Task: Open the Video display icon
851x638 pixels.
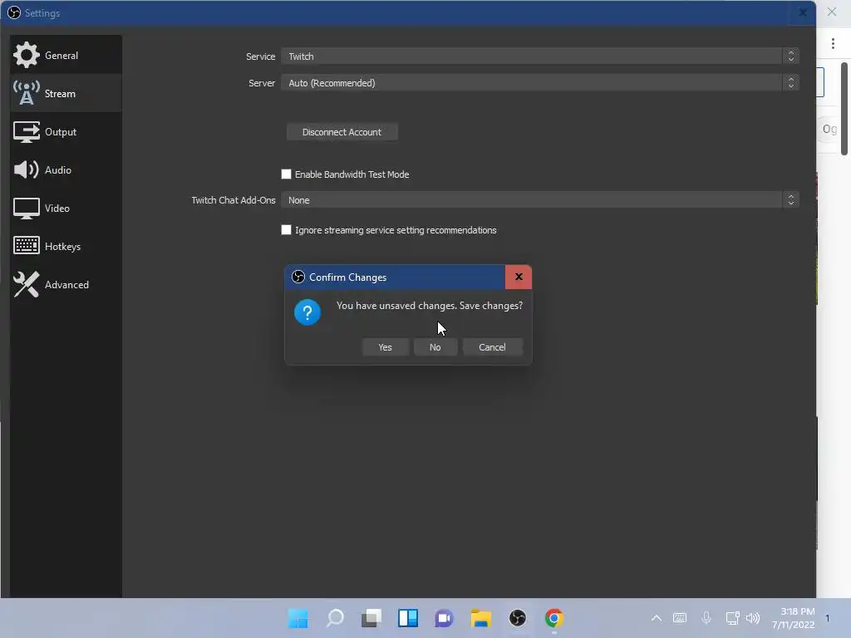Action: point(26,208)
